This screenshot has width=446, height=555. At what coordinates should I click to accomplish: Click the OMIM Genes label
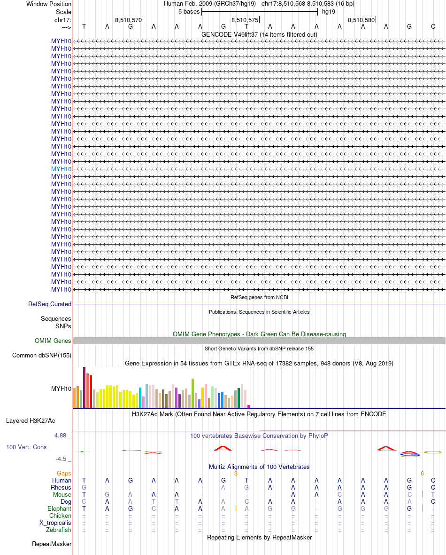tap(53, 341)
